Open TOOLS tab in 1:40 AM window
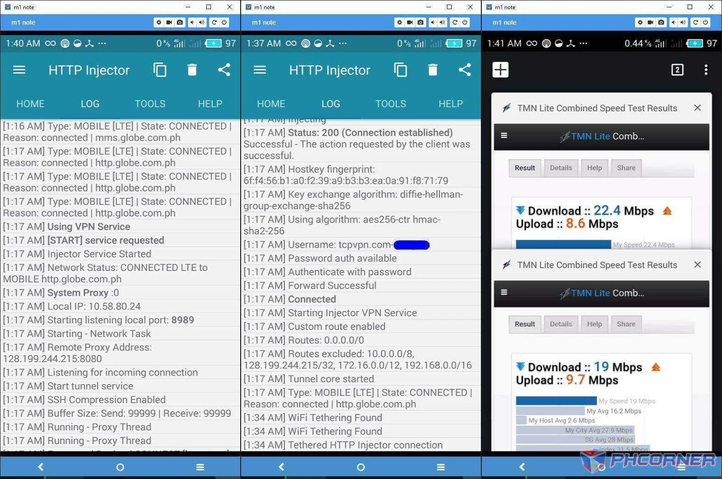 click(150, 104)
